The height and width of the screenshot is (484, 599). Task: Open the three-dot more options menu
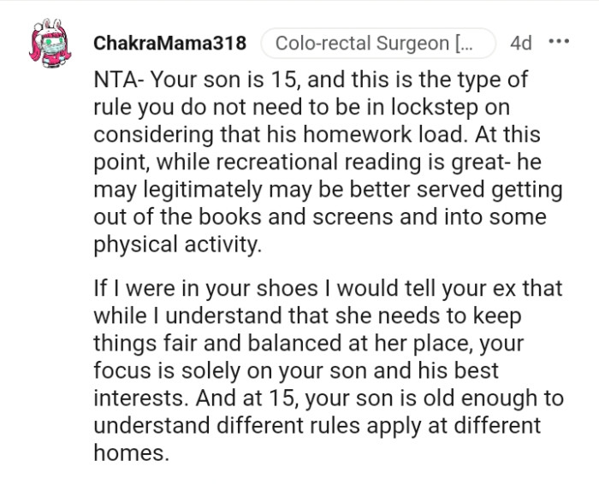coord(558,42)
